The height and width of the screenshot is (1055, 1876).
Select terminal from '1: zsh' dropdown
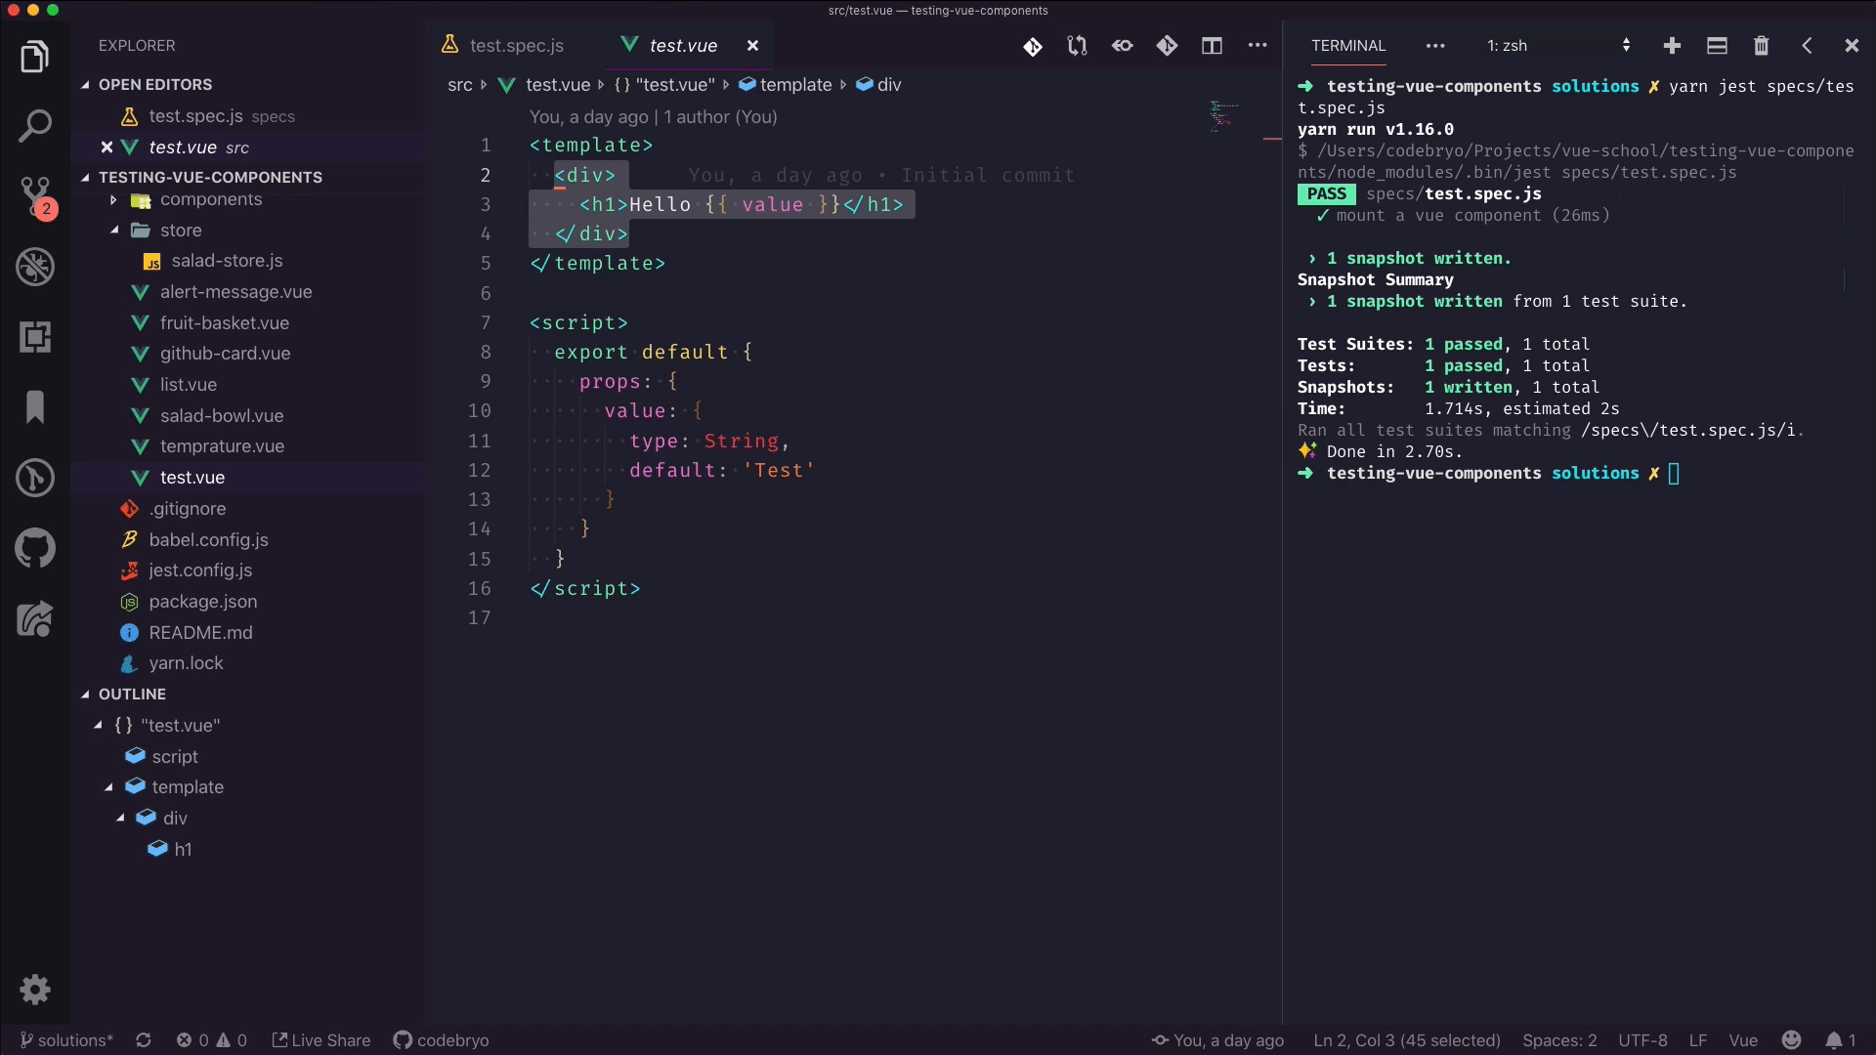[x=1558, y=46]
